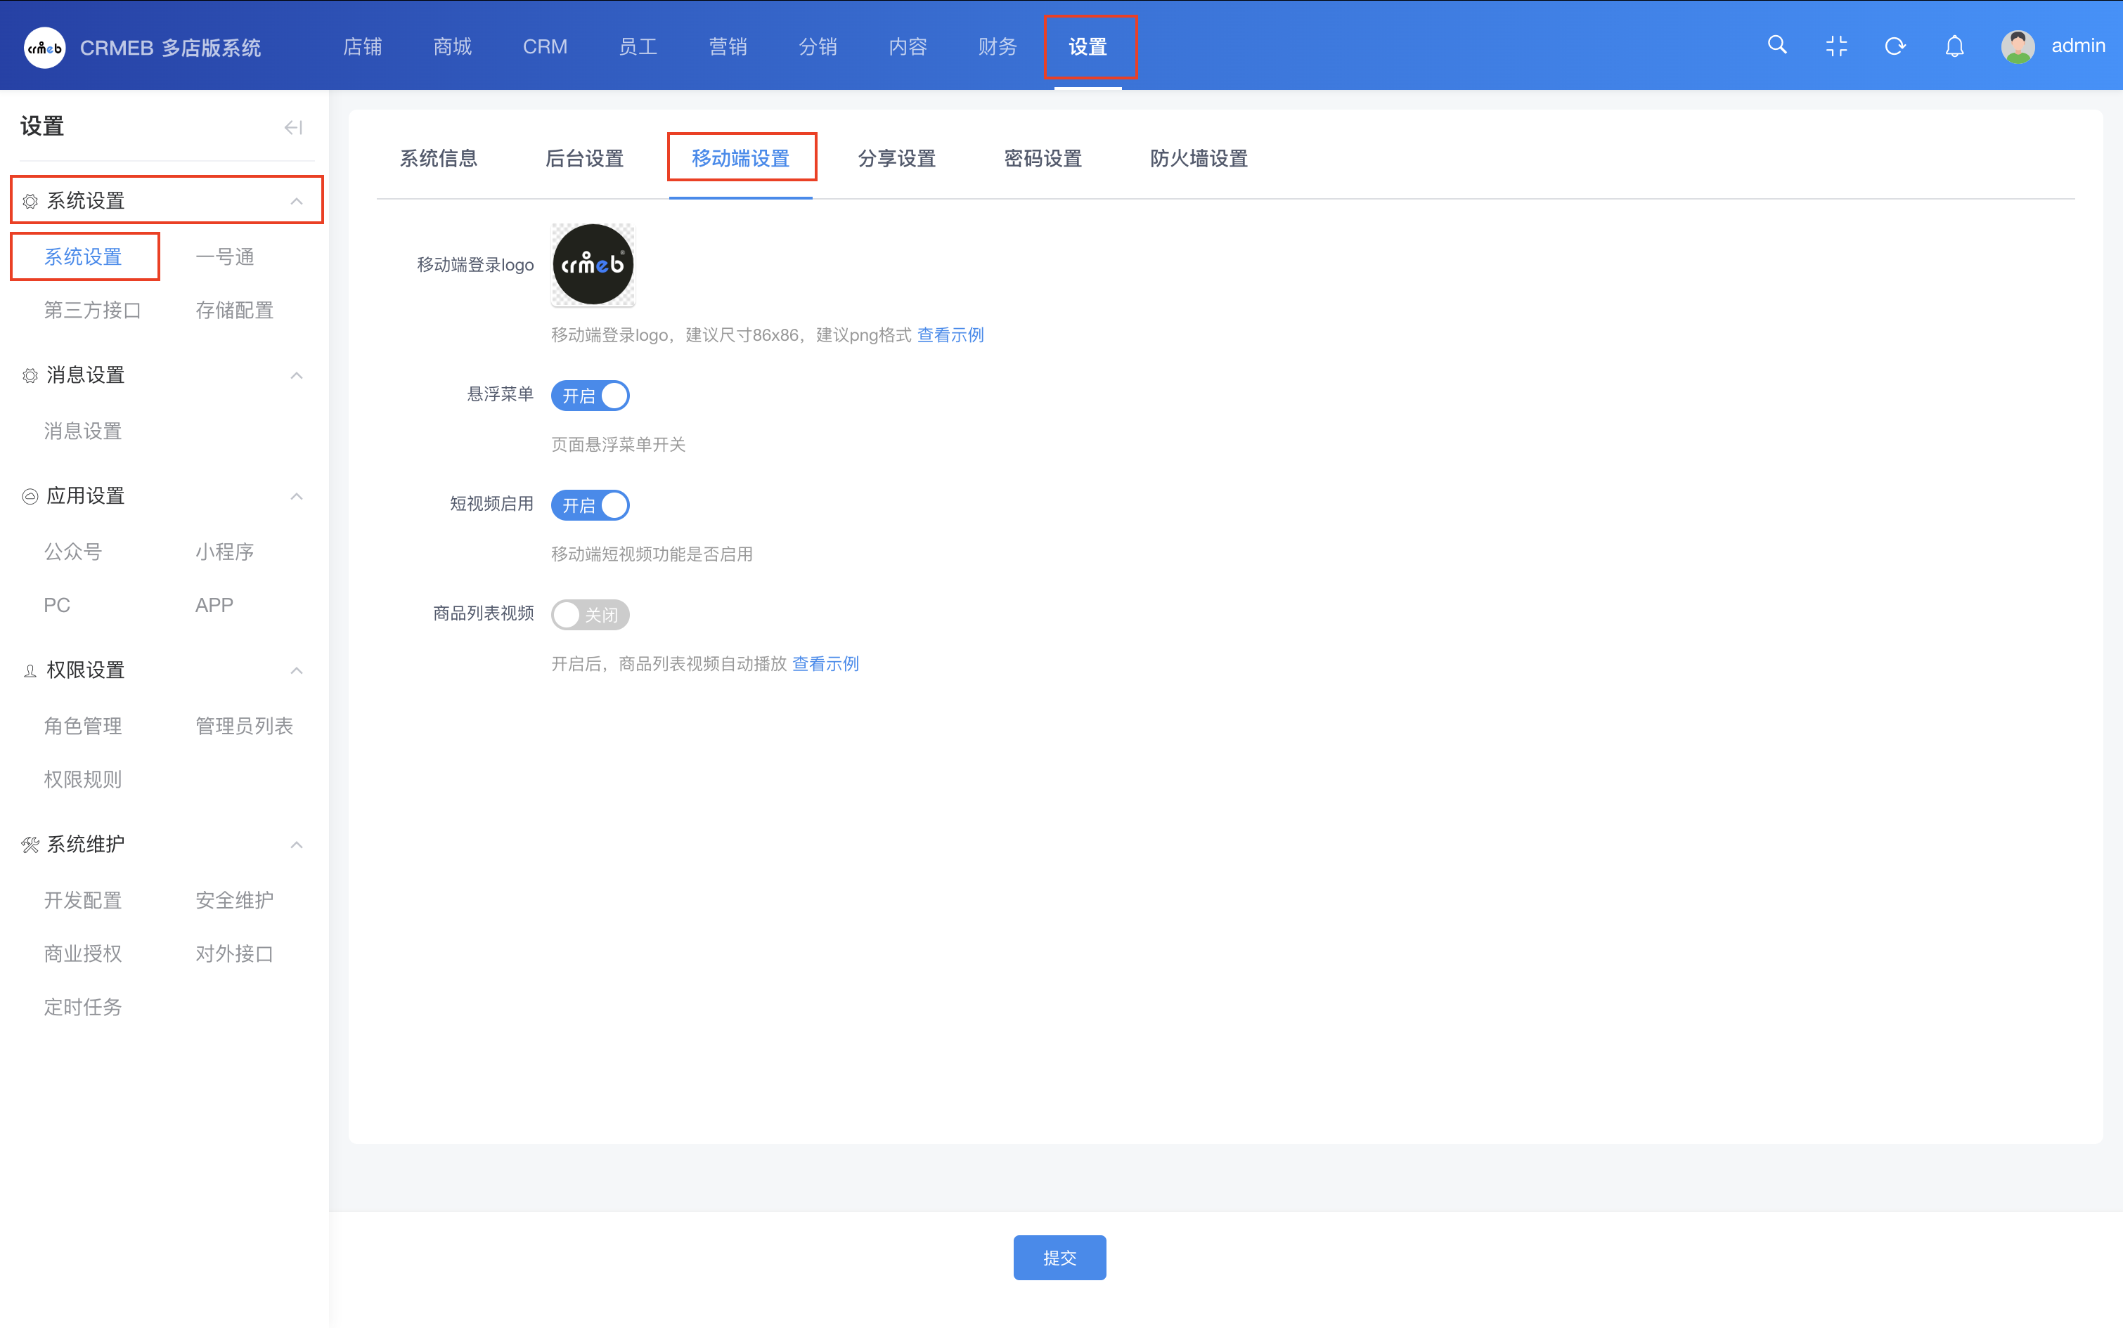Open notifications bell icon

(x=1954, y=46)
